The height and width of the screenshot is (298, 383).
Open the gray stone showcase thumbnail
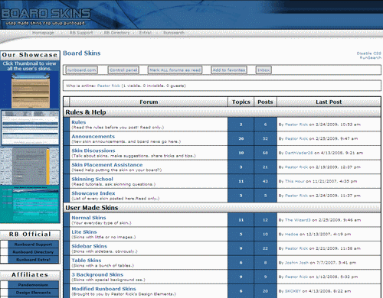point(30,166)
